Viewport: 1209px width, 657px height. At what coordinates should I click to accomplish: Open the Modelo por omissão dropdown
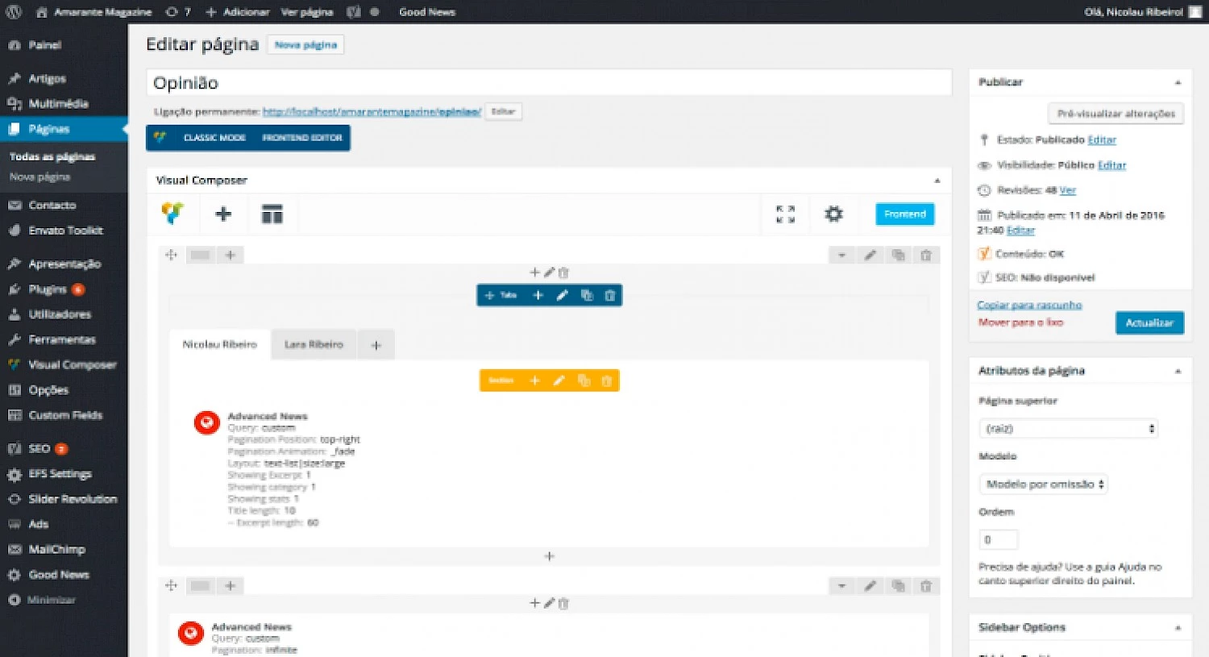1044,484
